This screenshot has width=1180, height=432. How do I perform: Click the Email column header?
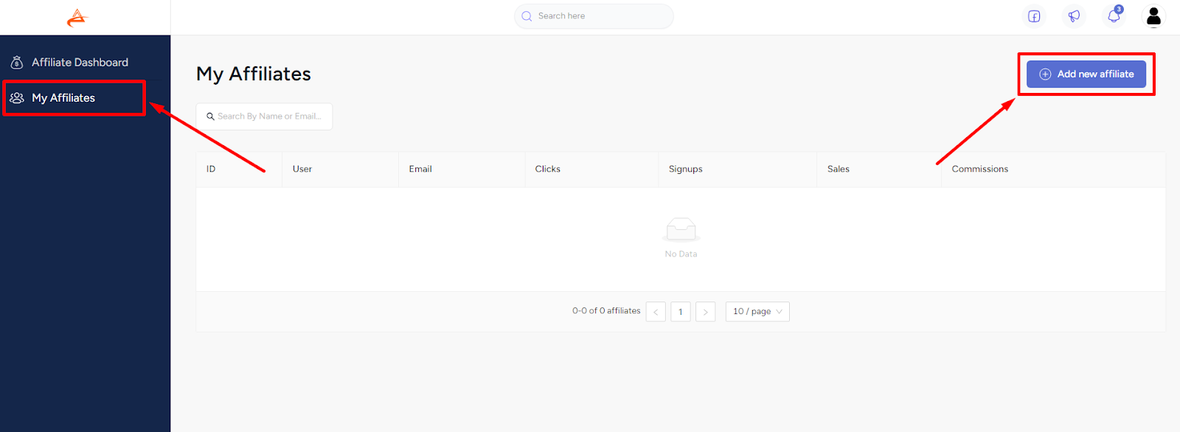pos(462,170)
